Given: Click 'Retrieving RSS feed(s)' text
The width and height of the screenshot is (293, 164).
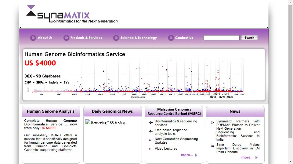Looking at the screenshot, I should point(108,123).
